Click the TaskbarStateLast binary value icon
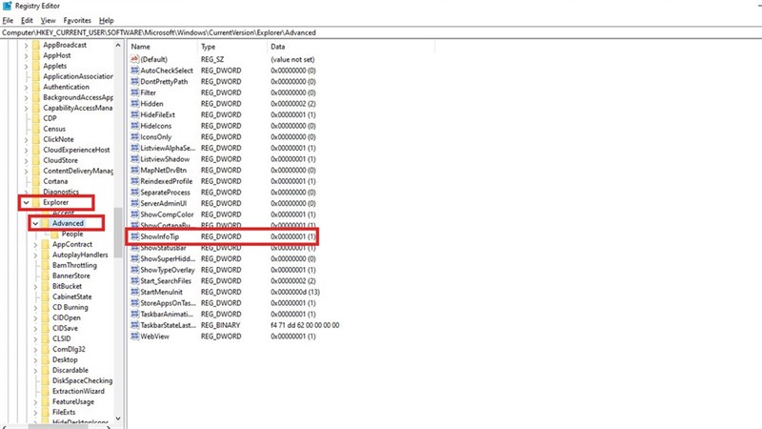 (134, 325)
